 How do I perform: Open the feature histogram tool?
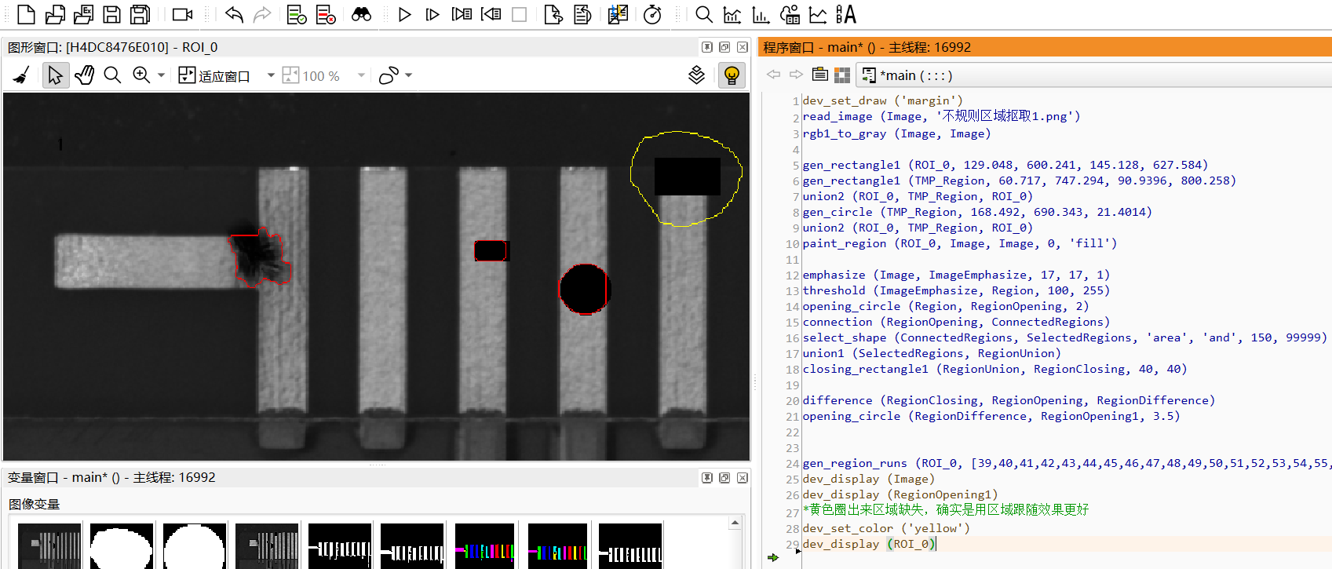click(761, 14)
